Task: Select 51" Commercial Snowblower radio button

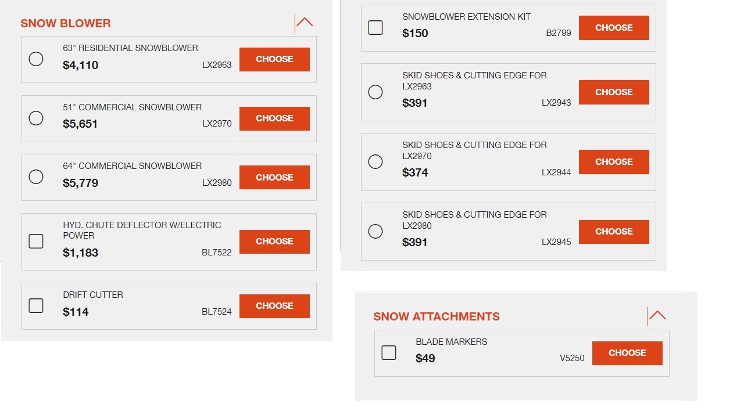Action: click(x=36, y=118)
